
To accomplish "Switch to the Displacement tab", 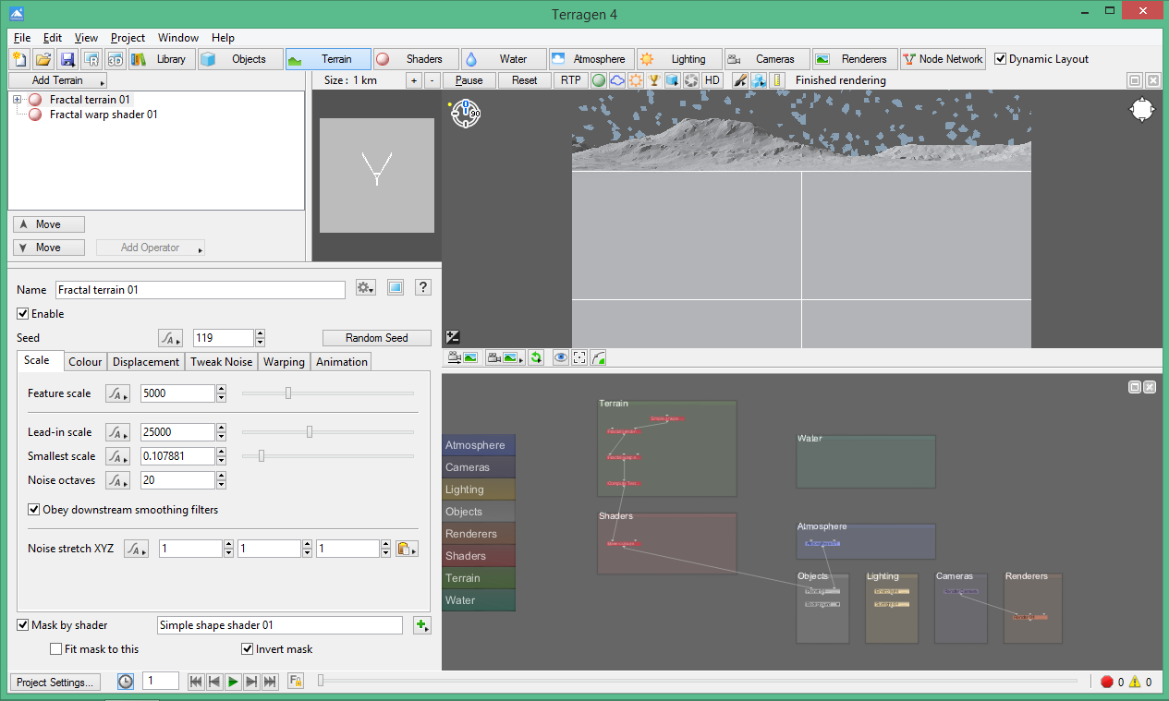I will click(x=146, y=362).
